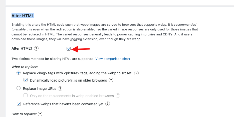Screen dimensions: 234x117
Task: Open help icon for picturefill.js option
Action: coord(111,80)
